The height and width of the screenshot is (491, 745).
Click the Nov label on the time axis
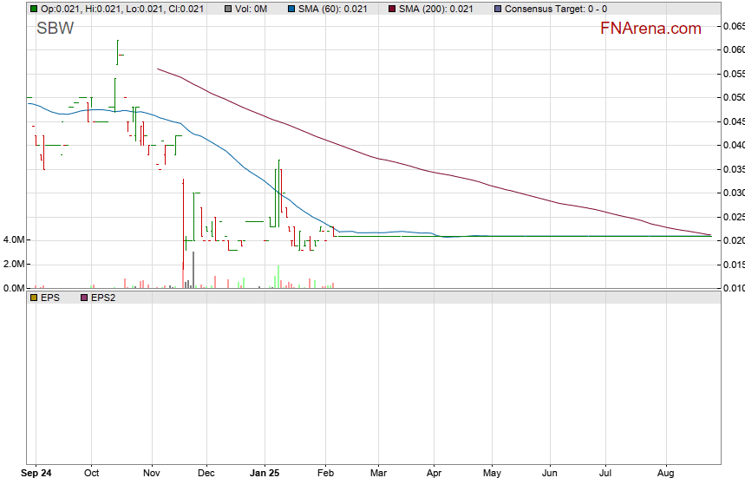click(x=153, y=474)
